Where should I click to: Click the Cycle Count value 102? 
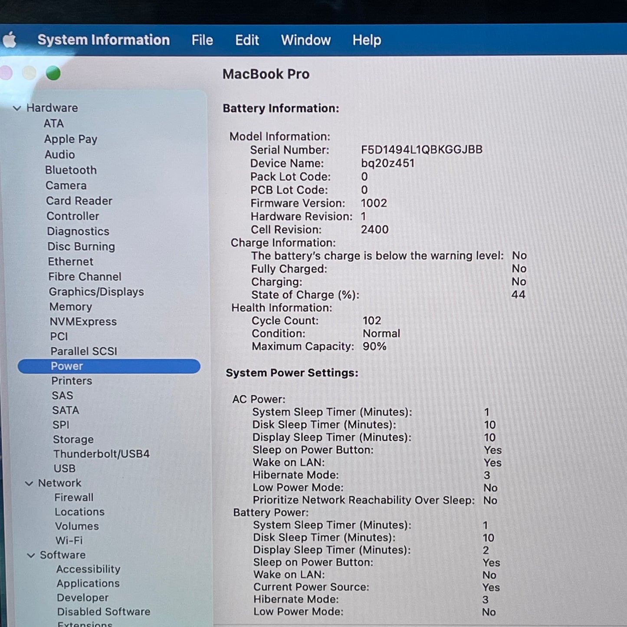click(x=372, y=321)
